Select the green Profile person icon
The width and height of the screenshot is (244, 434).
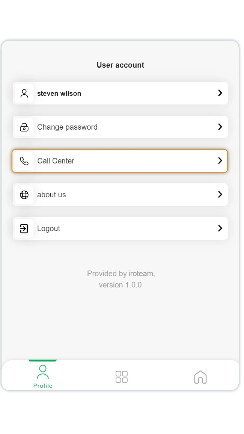(x=43, y=372)
